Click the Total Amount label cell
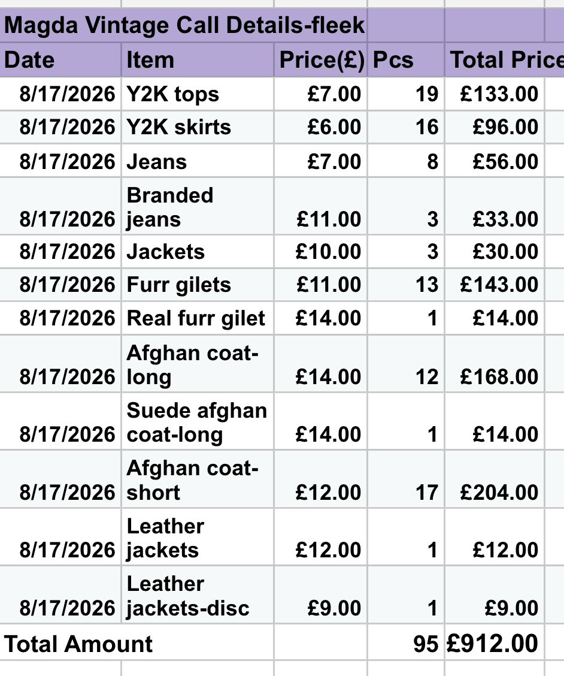 tap(137, 642)
